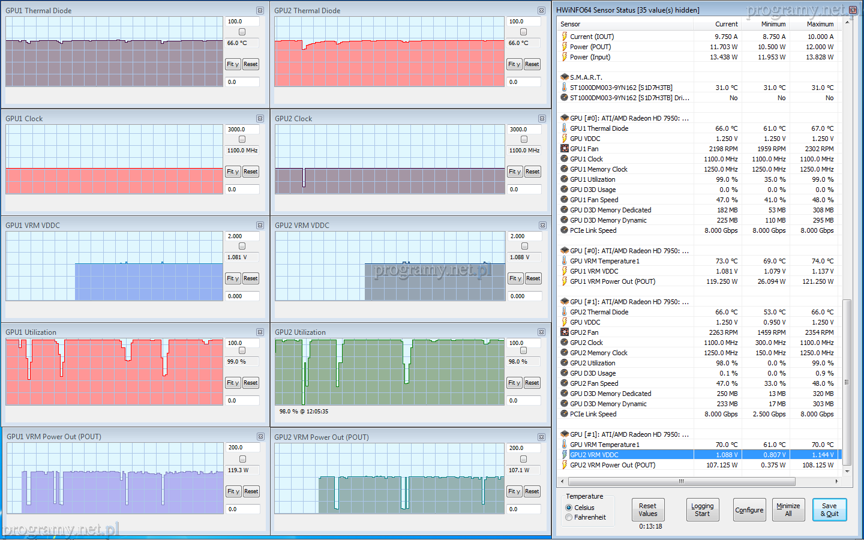Toggle the checkbox in GPU1 Thermal Diode graph
Viewport: 864px width, 540px height.
coord(242,32)
